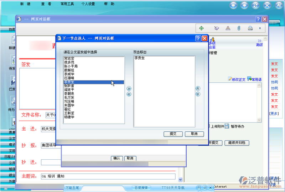The width and height of the screenshot is (285, 192).
Task: Select 李贵生 in the 双击移出 list
Action: click(x=164, y=58)
